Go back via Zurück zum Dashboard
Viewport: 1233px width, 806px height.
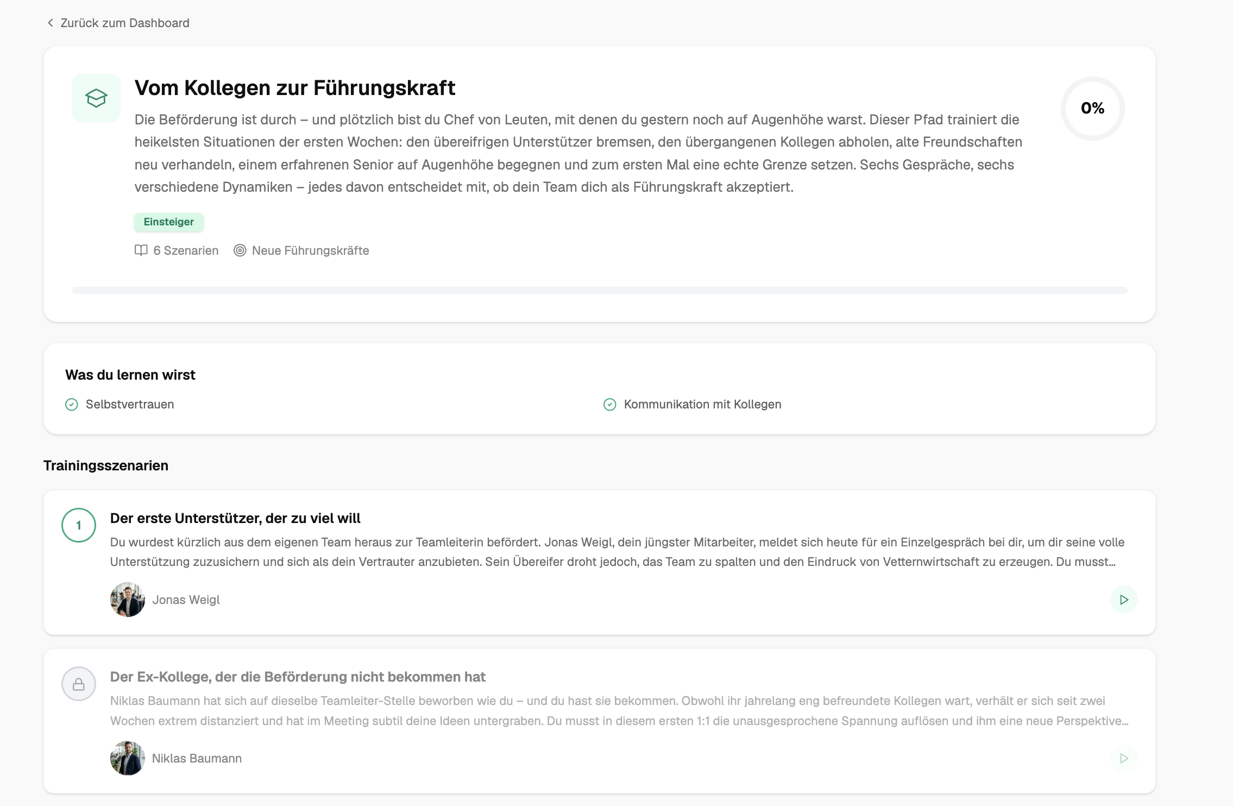124,23
